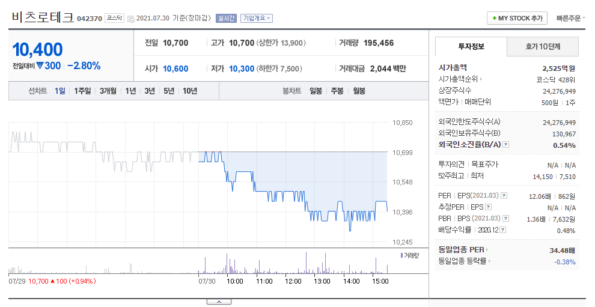Select the 1년 line chart period
The width and height of the screenshot is (595, 307).
pyautogui.click(x=130, y=91)
